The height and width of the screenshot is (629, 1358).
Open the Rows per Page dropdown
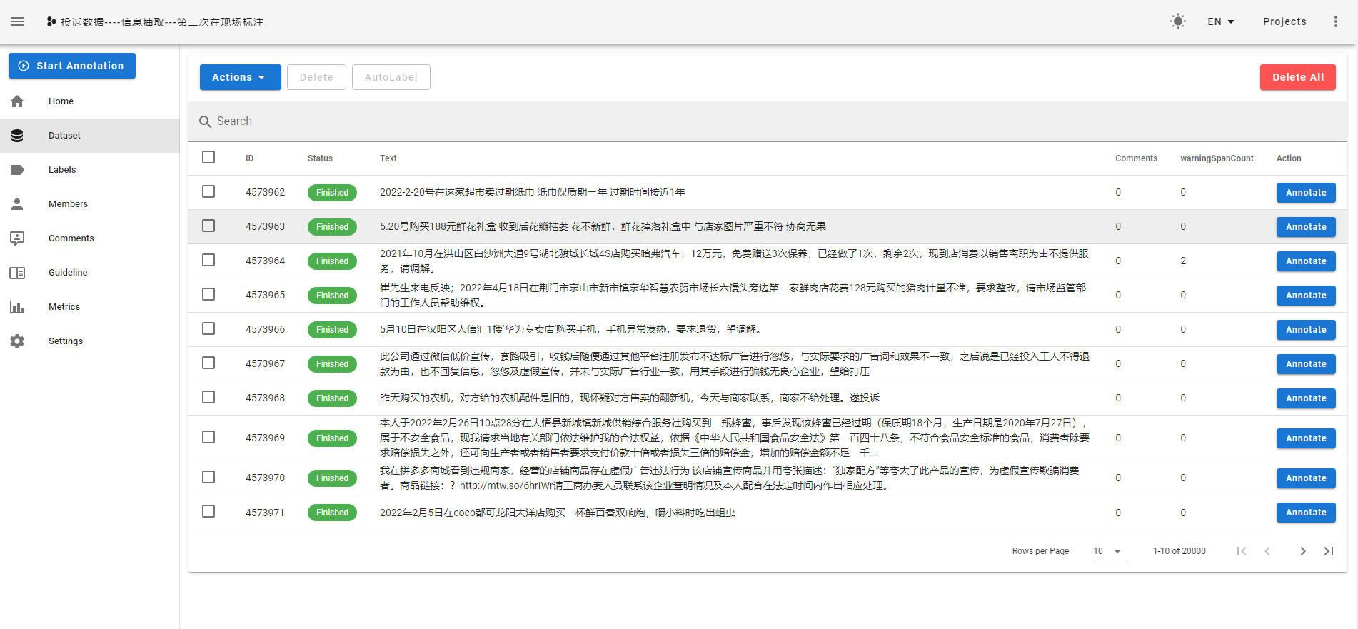click(x=1109, y=551)
